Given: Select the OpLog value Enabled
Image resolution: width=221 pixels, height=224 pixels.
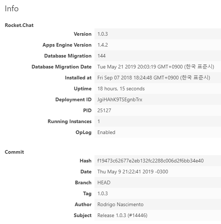Looking at the screenshot, I should (106, 132).
